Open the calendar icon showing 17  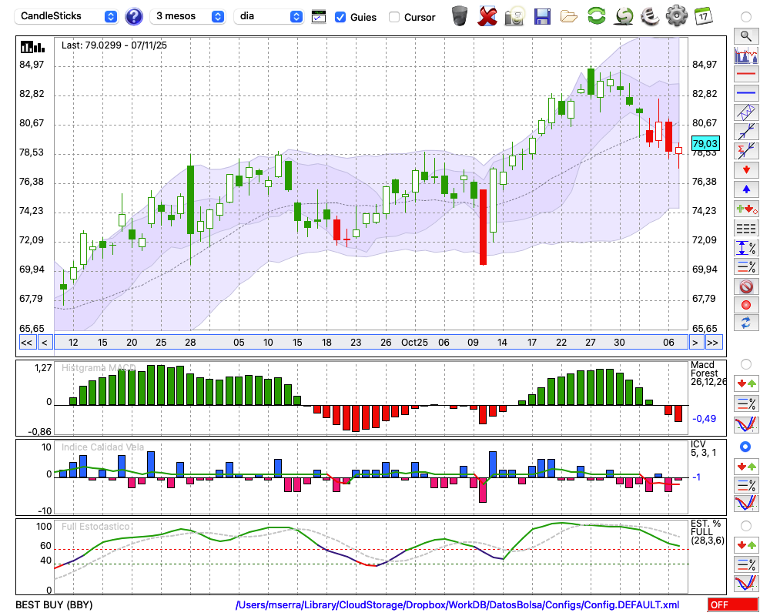tap(703, 16)
